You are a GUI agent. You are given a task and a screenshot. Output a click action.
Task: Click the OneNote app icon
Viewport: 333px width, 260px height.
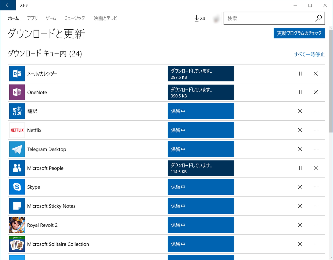pos(17,92)
